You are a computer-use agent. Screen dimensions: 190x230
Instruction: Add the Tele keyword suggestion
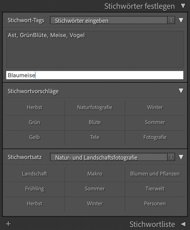pyautogui.click(x=94, y=137)
